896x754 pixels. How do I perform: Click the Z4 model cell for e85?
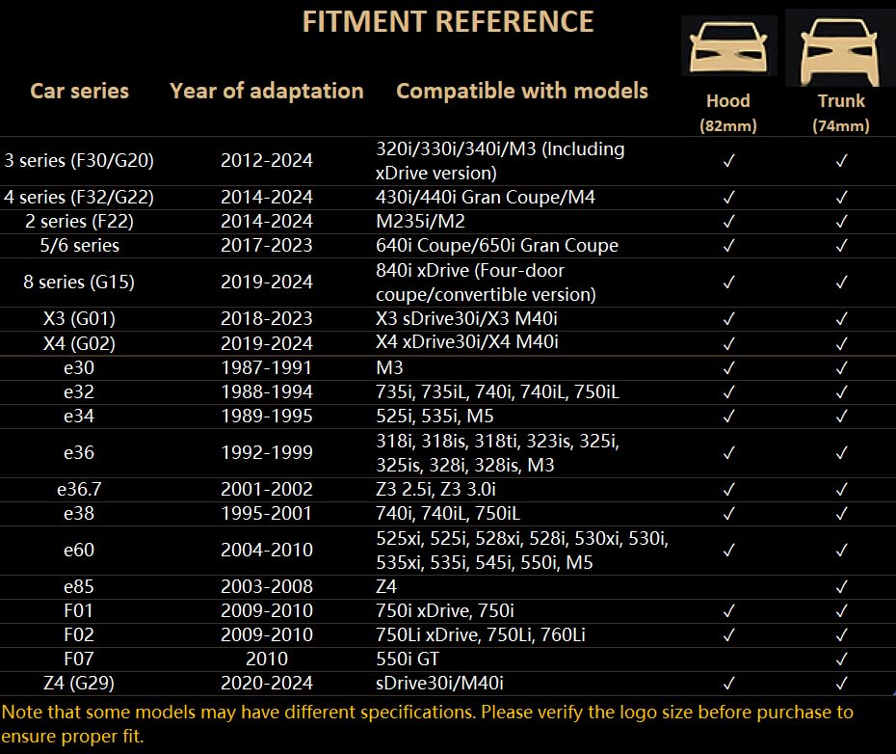tap(386, 586)
